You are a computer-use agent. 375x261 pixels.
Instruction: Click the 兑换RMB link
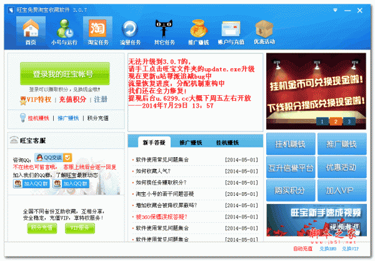pyautogui.click(x=328, y=248)
